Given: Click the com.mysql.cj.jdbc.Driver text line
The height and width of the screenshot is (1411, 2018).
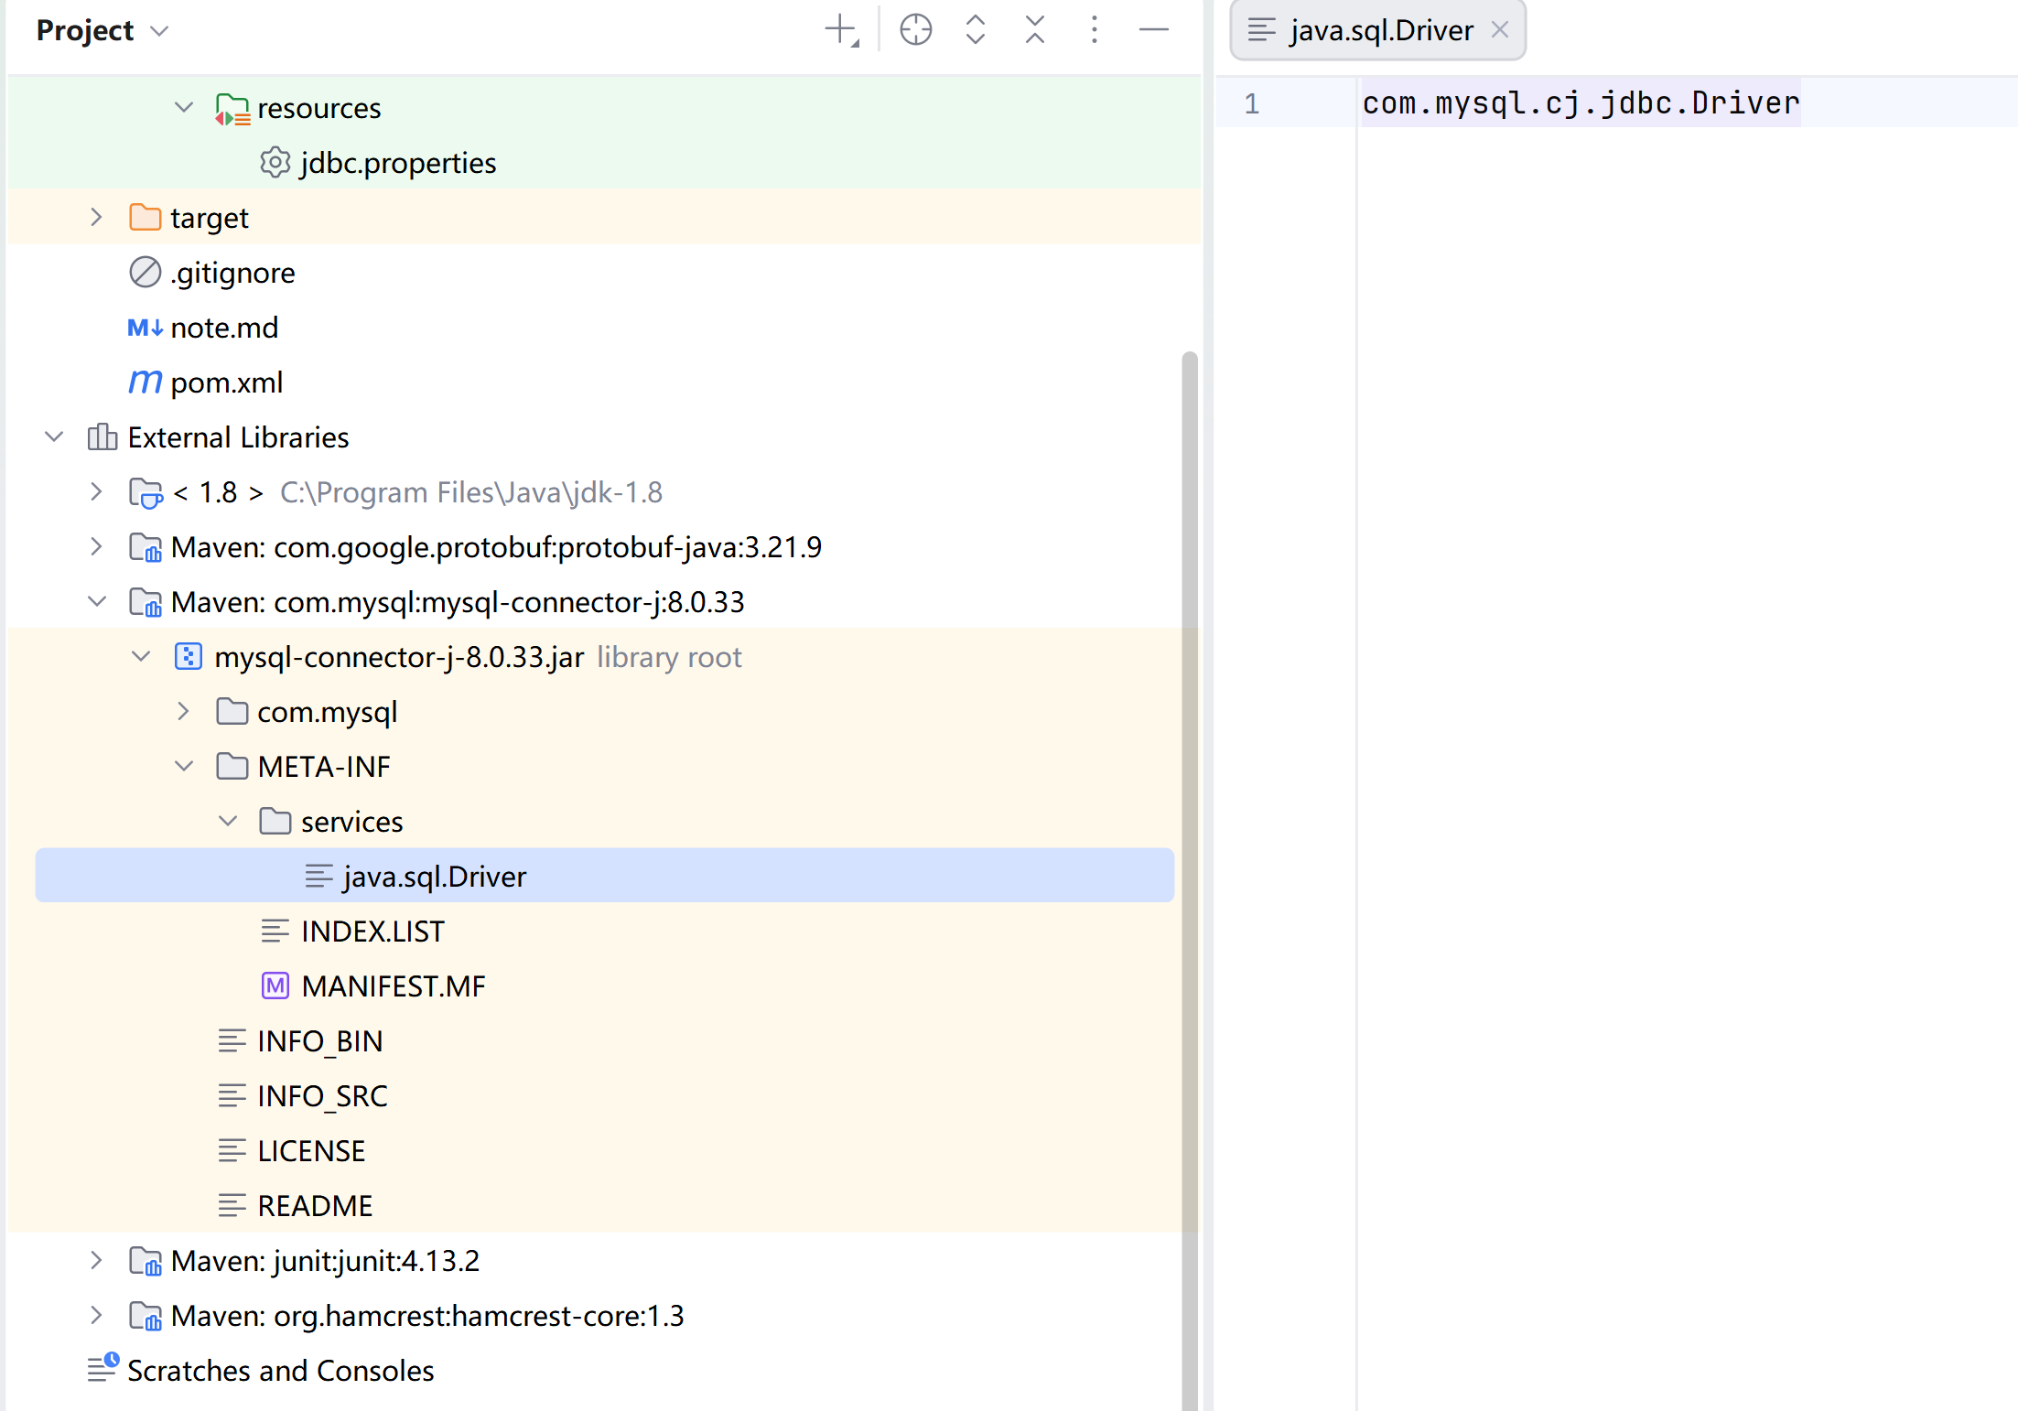Looking at the screenshot, I should pyautogui.click(x=1580, y=102).
